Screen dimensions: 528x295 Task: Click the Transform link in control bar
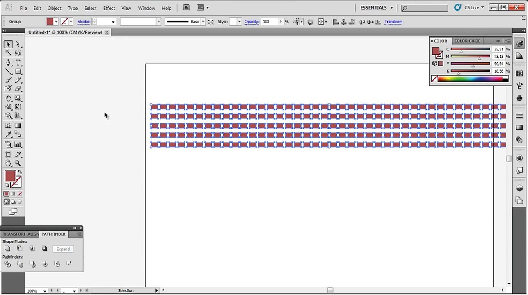click(393, 22)
